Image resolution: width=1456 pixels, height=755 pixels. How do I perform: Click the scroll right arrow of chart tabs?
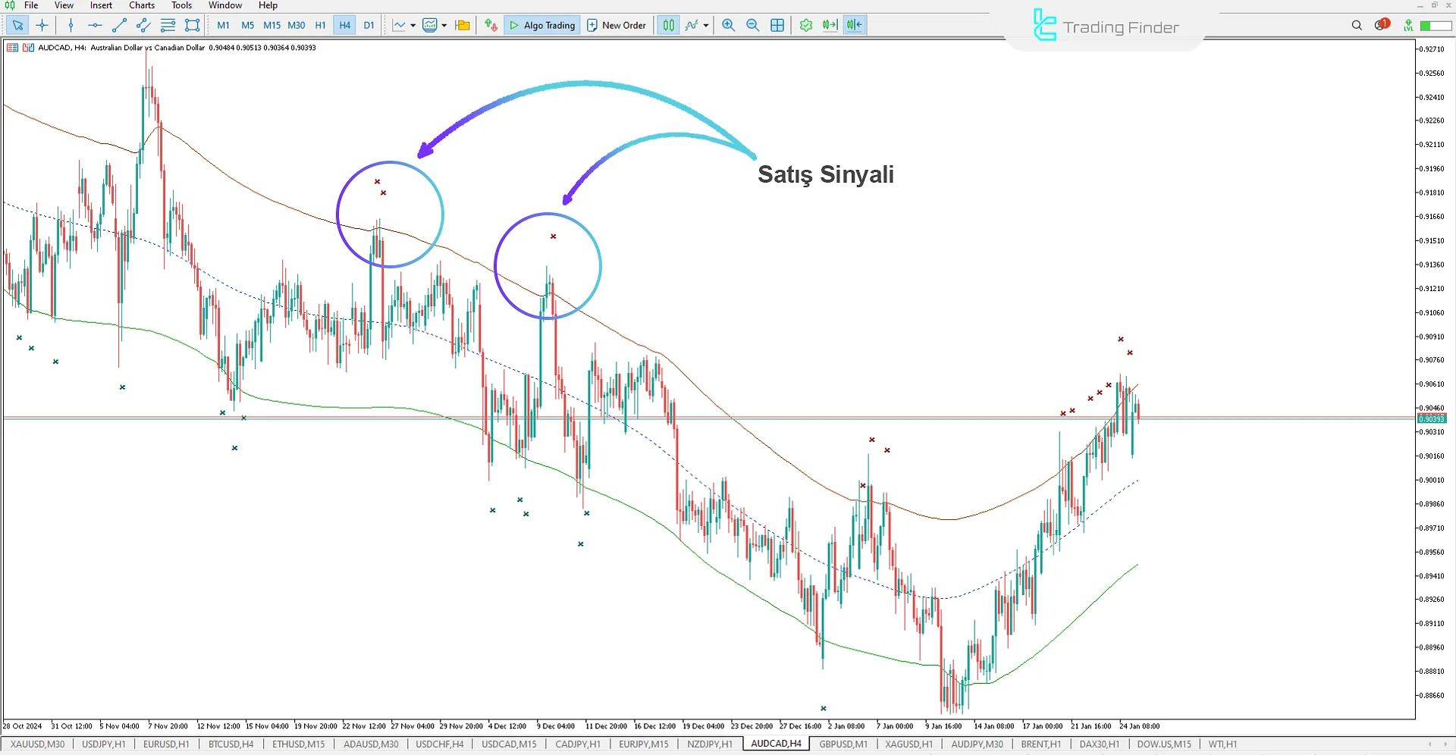[x=1445, y=744]
